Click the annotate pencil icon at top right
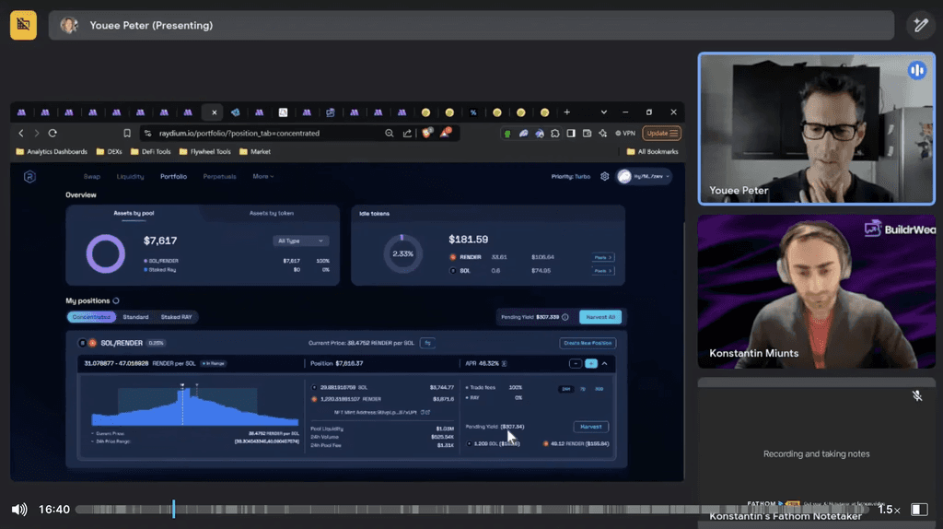Screen dimensions: 943x529 [920, 25]
